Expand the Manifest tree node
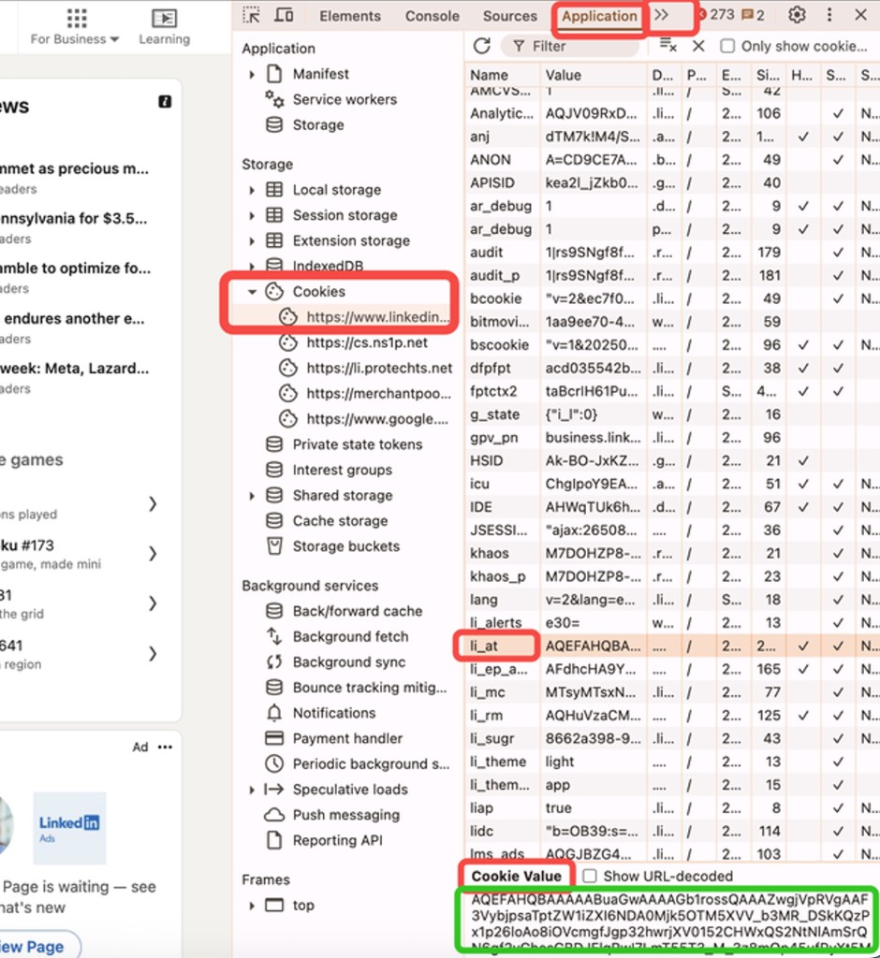Image resolution: width=880 pixels, height=958 pixels. (x=252, y=75)
